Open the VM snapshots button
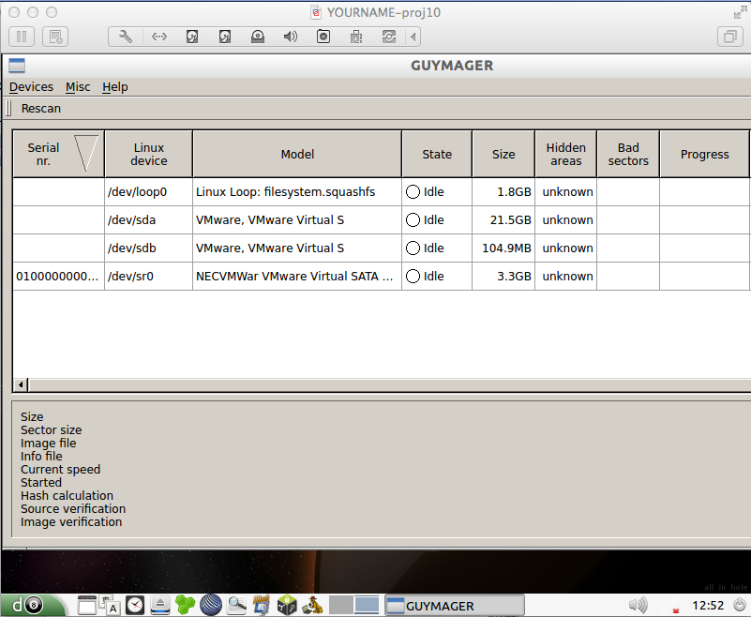Viewport: 751px width, 617px height. click(x=55, y=37)
